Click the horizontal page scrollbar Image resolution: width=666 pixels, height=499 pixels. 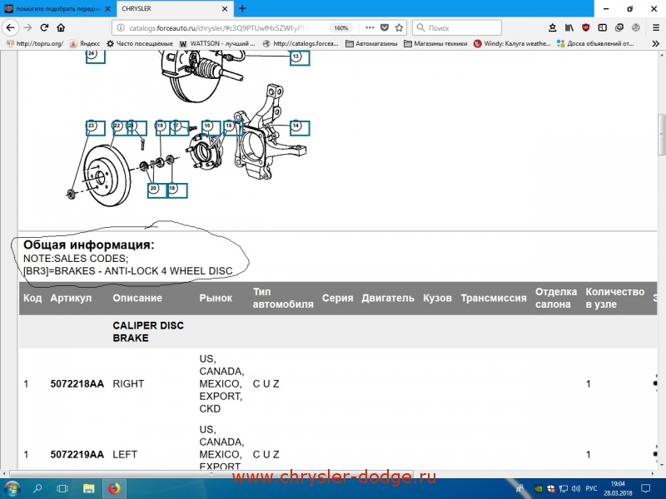211,473
